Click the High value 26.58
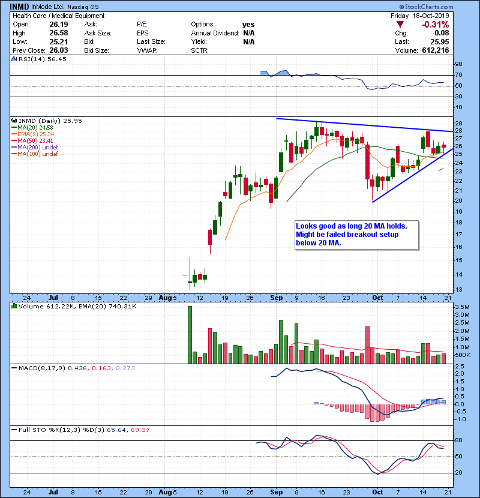 [59, 33]
